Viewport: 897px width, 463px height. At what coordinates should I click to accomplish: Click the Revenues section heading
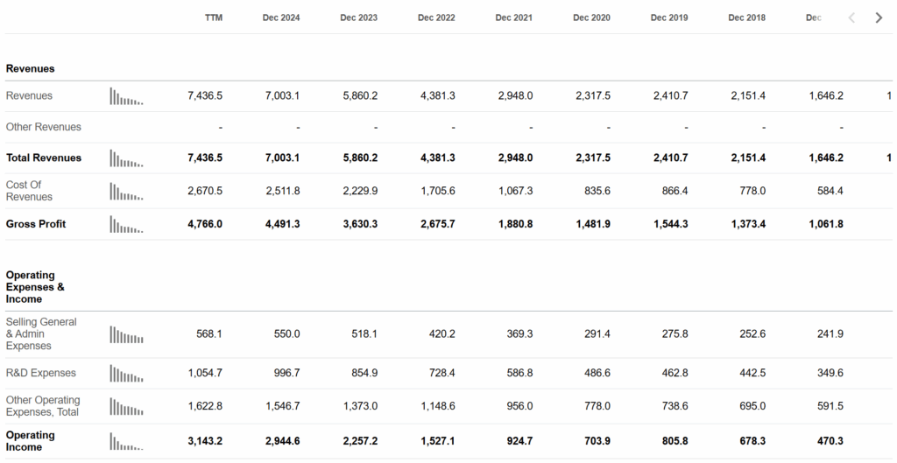tap(31, 68)
